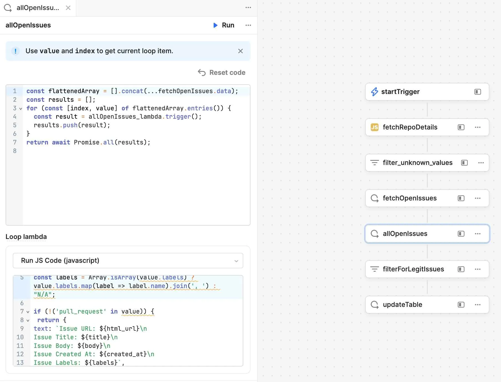
Task: Collapse the return block fold arrow on line 8
Action: pyautogui.click(x=28, y=320)
